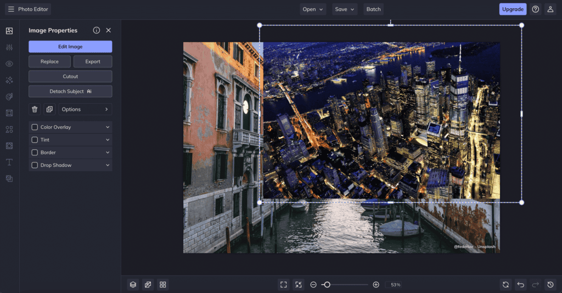Enable the Tint checkbox

pyautogui.click(x=35, y=140)
